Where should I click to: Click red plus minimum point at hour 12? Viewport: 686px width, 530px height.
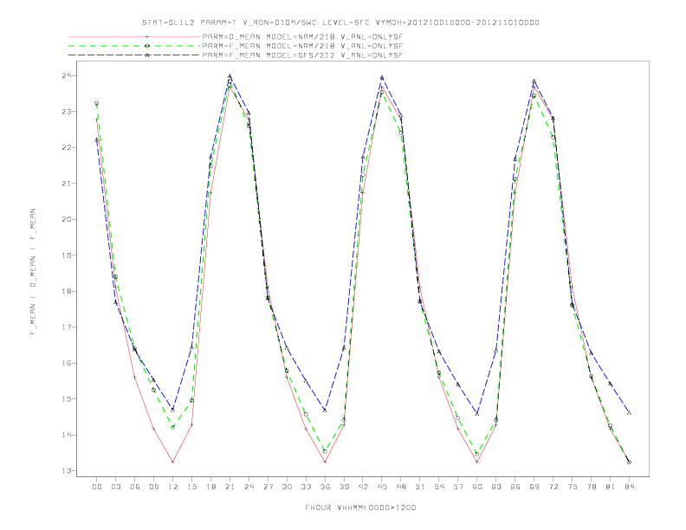[173, 462]
